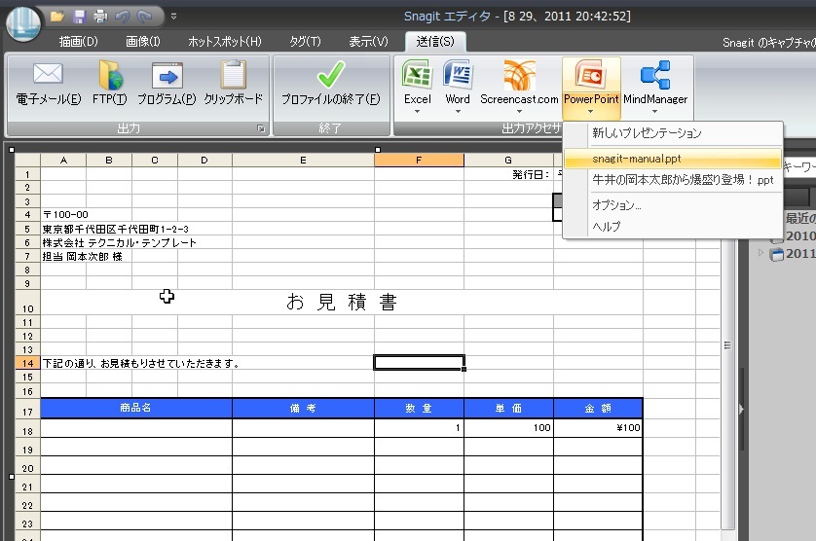Print with the quick access printer icon

tap(100, 17)
